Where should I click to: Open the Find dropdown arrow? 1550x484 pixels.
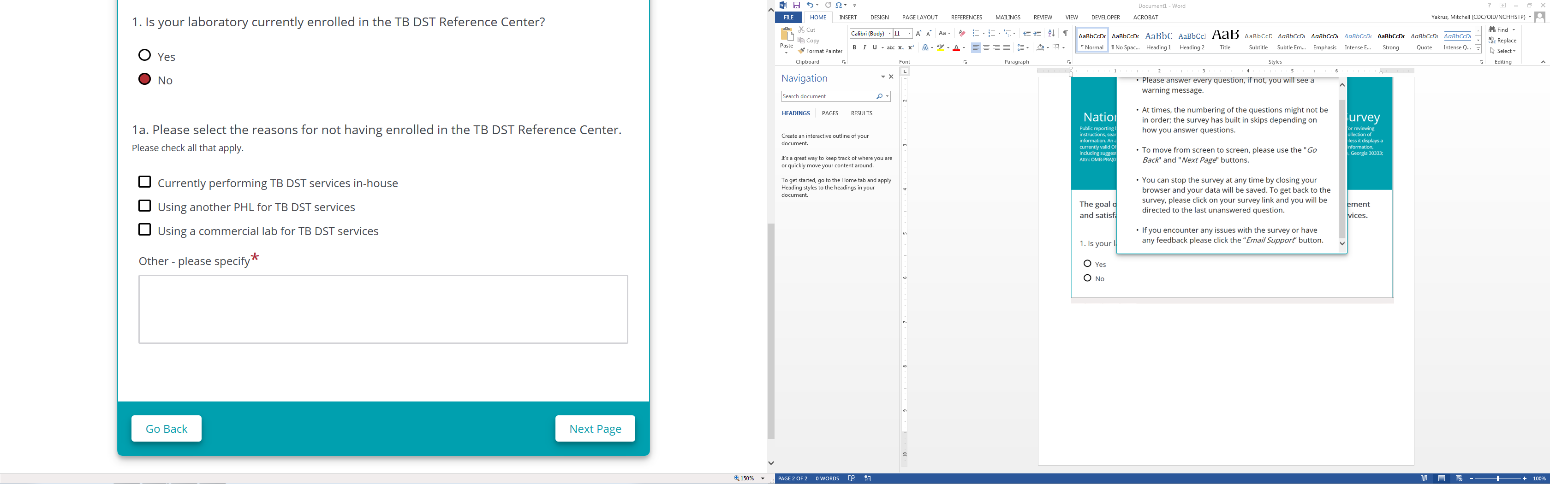coord(1514,30)
